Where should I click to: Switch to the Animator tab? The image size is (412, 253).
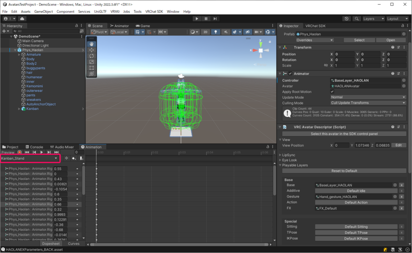119,26
